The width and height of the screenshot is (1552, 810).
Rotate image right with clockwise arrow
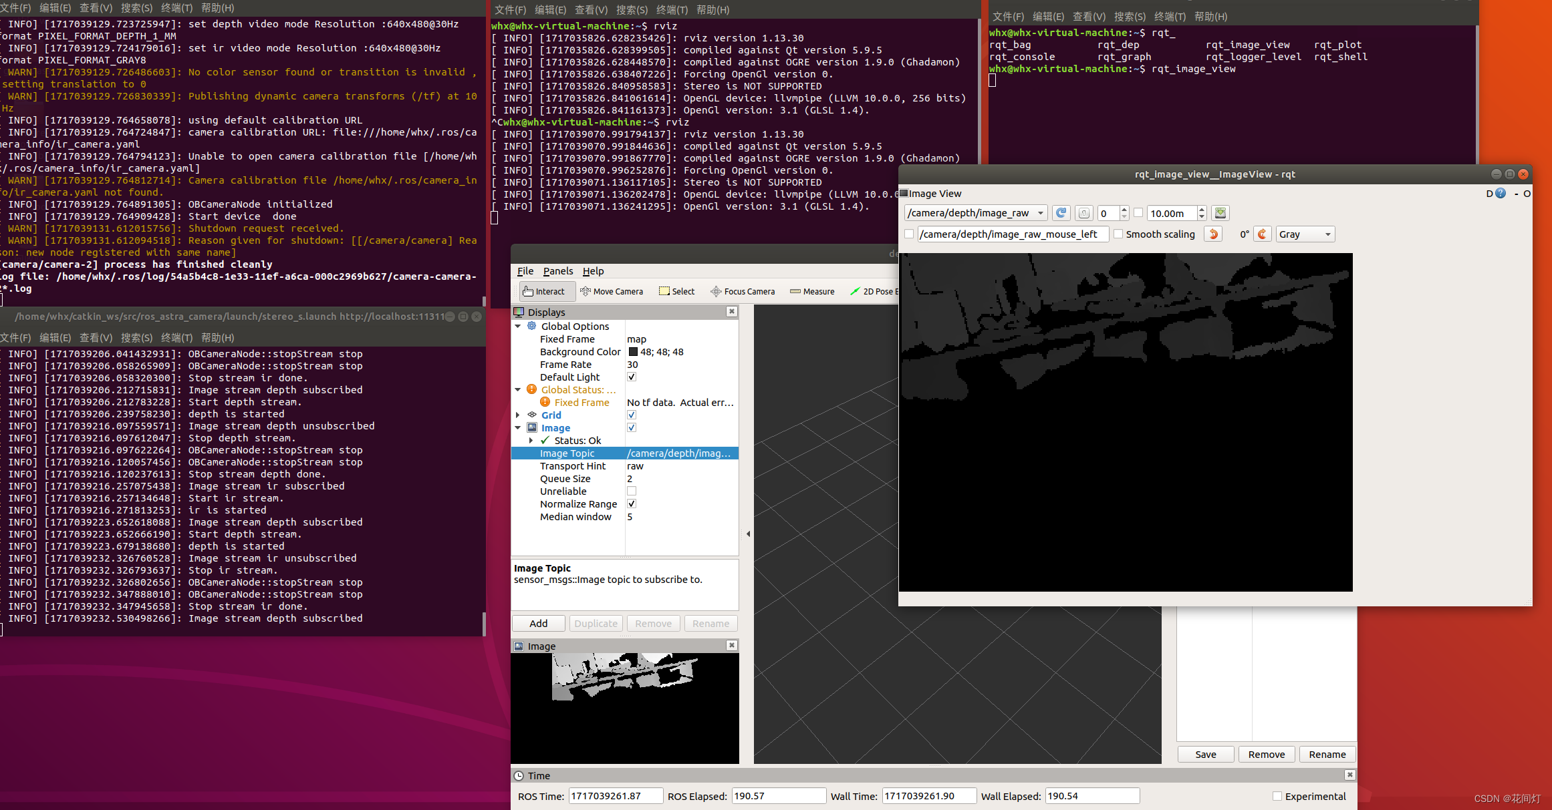click(1262, 234)
